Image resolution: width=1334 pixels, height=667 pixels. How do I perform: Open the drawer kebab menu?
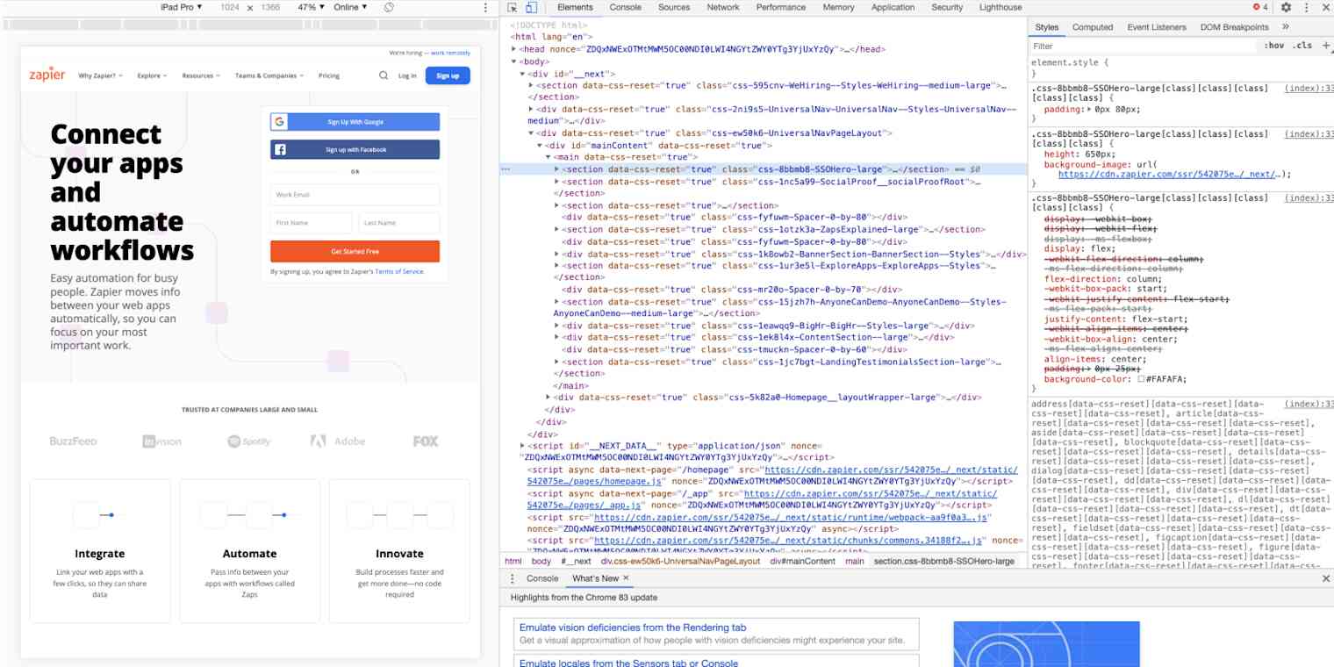tap(513, 578)
